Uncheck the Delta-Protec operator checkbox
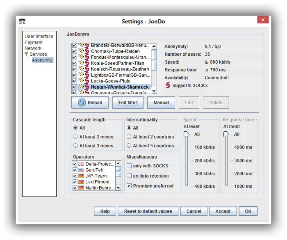 (75, 164)
